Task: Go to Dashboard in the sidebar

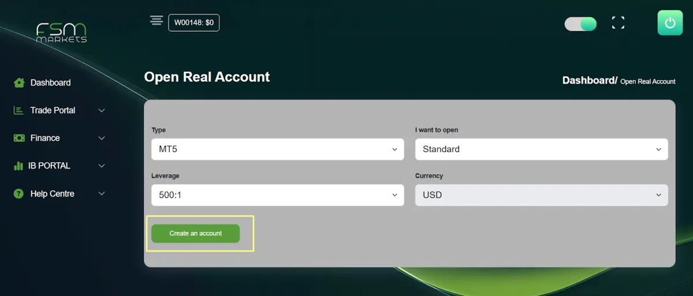Action: pos(50,83)
